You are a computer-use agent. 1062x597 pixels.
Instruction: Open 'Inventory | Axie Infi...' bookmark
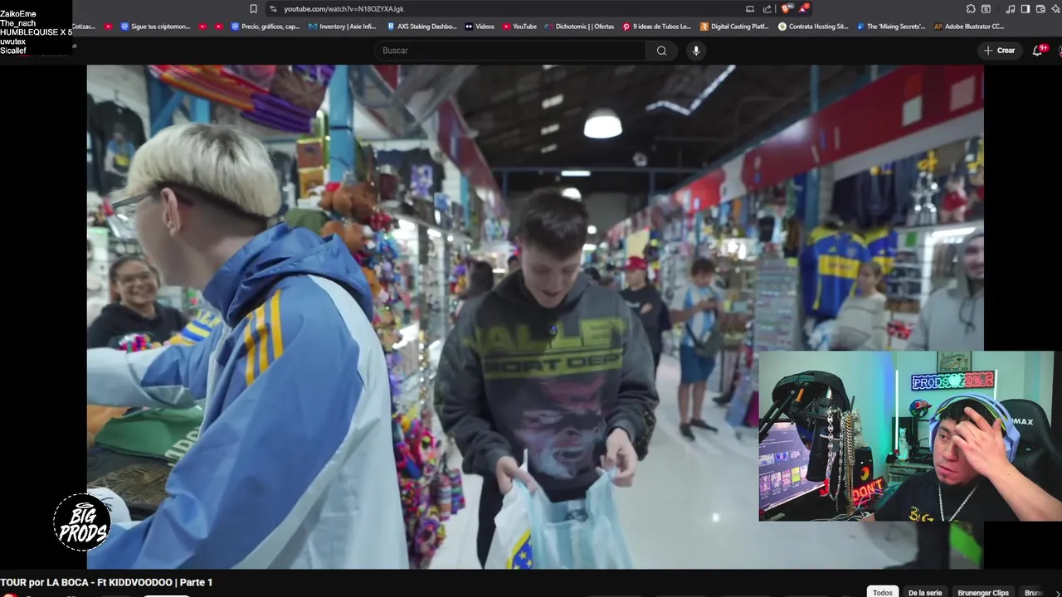pos(342,27)
